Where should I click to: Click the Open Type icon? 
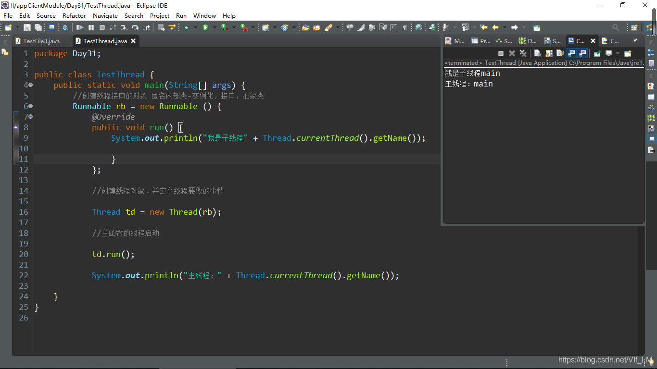[x=305, y=27]
